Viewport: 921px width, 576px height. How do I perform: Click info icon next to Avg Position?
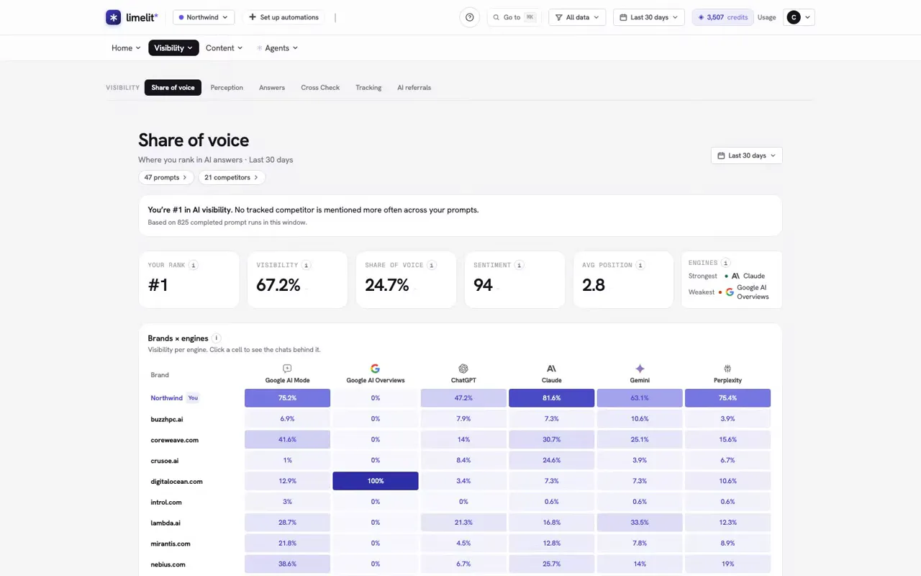click(640, 265)
